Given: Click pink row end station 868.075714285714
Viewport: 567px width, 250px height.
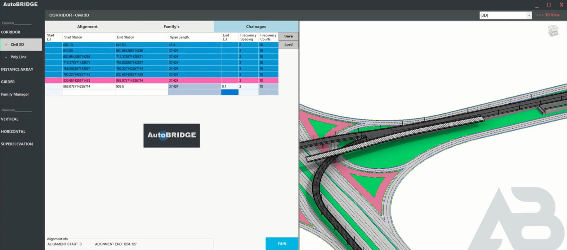Looking at the screenshot, I should [141, 80].
